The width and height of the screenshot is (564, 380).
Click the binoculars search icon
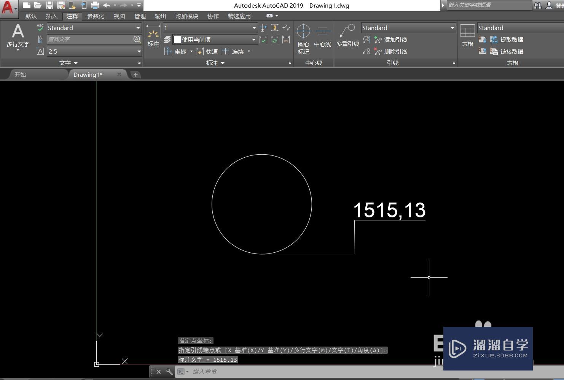click(x=537, y=5)
